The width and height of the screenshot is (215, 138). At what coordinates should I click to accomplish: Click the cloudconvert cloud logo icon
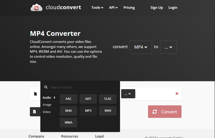pyautogui.click(x=36, y=8)
